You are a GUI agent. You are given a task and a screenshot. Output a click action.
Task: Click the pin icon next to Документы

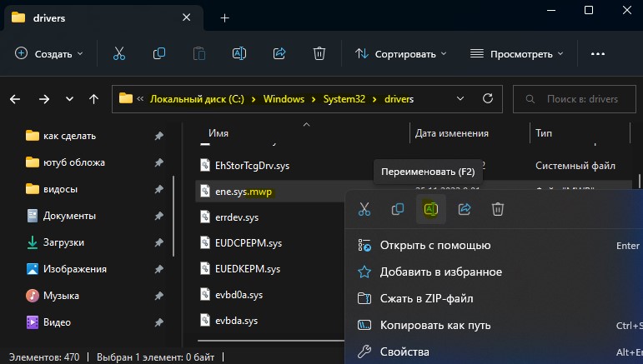[x=158, y=216]
